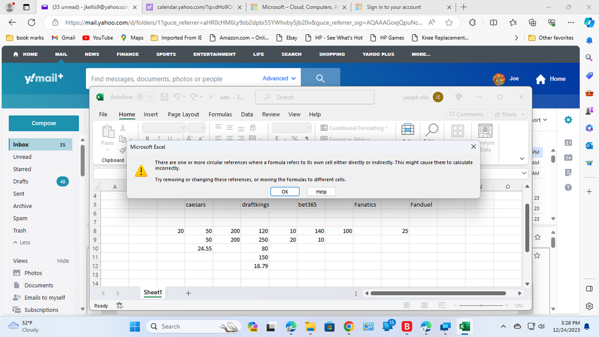Screen dimensions: 599x337
Task: Select cell containing caesars
Action: [x=198, y=204]
